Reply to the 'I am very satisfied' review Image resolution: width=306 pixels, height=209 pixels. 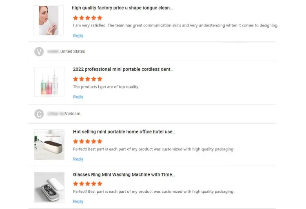pyautogui.click(x=78, y=36)
